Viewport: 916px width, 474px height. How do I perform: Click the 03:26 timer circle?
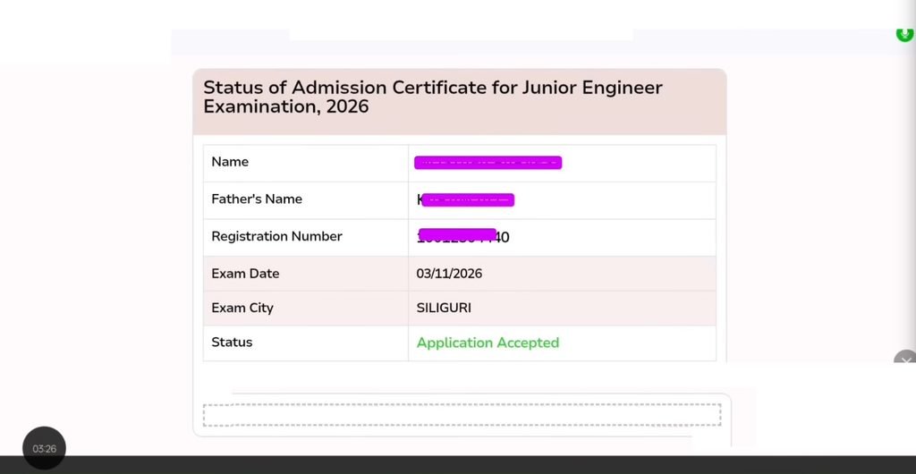(45, 448)
